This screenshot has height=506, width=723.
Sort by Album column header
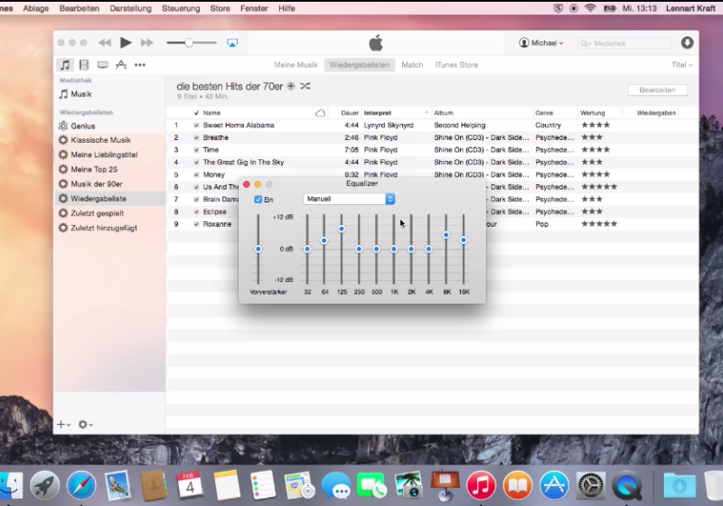[482, 113]
